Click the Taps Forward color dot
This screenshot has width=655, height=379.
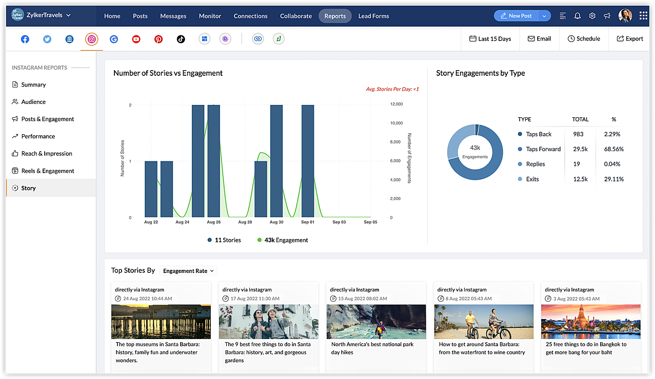[520, 149]
